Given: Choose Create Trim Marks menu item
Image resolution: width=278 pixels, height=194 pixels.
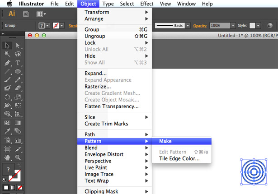Looking at the screenshot, I should click(114, 124).
